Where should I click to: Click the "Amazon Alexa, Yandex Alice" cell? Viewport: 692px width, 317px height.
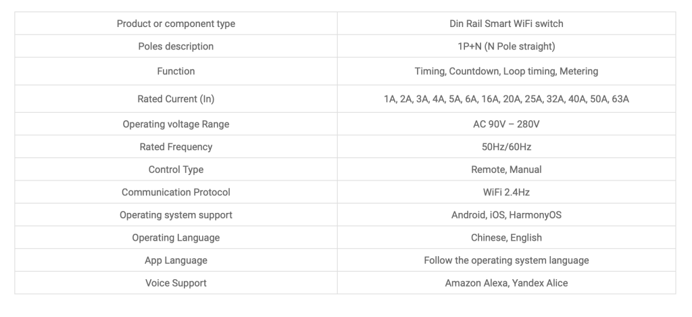point(506,283)
